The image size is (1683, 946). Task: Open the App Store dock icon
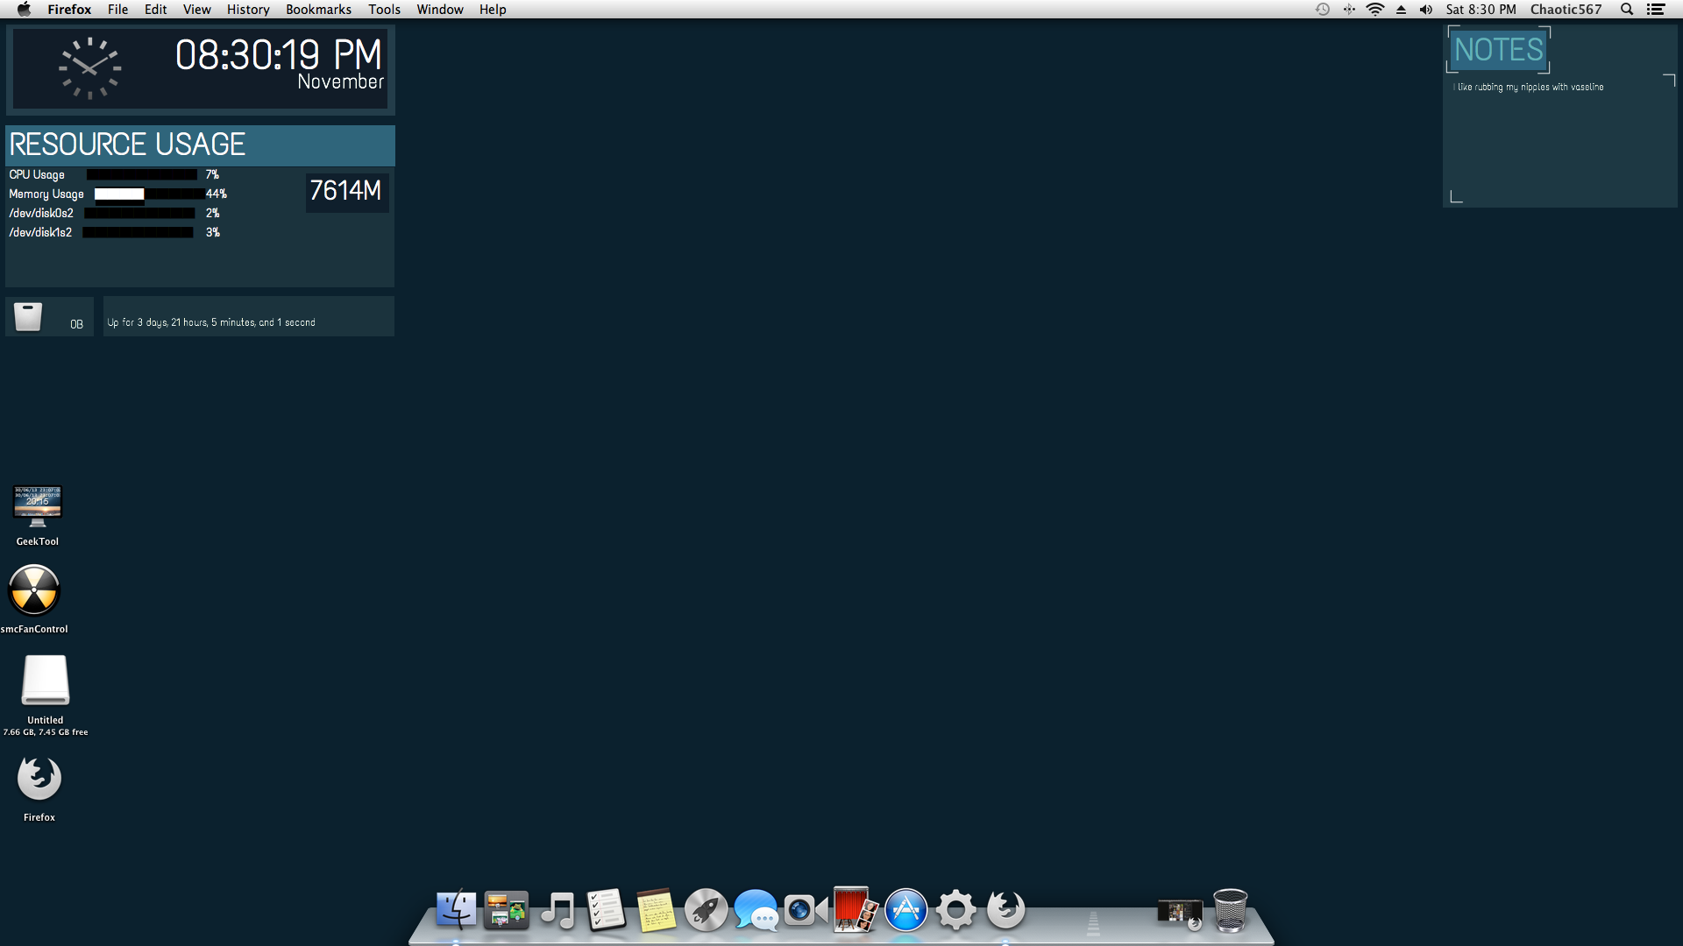pyautogui.click(x=905, y=911)
